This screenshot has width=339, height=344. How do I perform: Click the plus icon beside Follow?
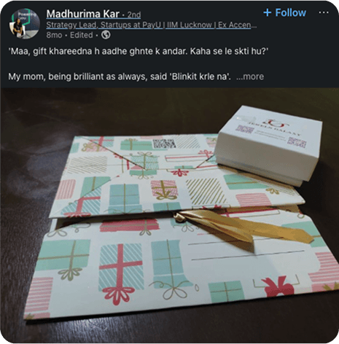point(268,12)
